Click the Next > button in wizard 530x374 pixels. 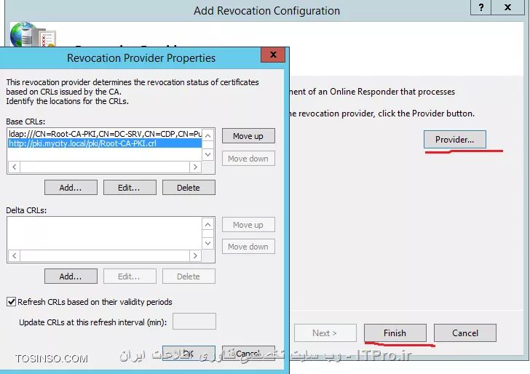325,333
